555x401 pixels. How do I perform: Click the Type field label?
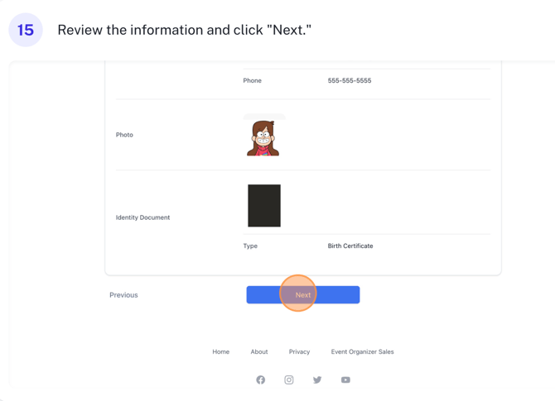coord(250,246)
